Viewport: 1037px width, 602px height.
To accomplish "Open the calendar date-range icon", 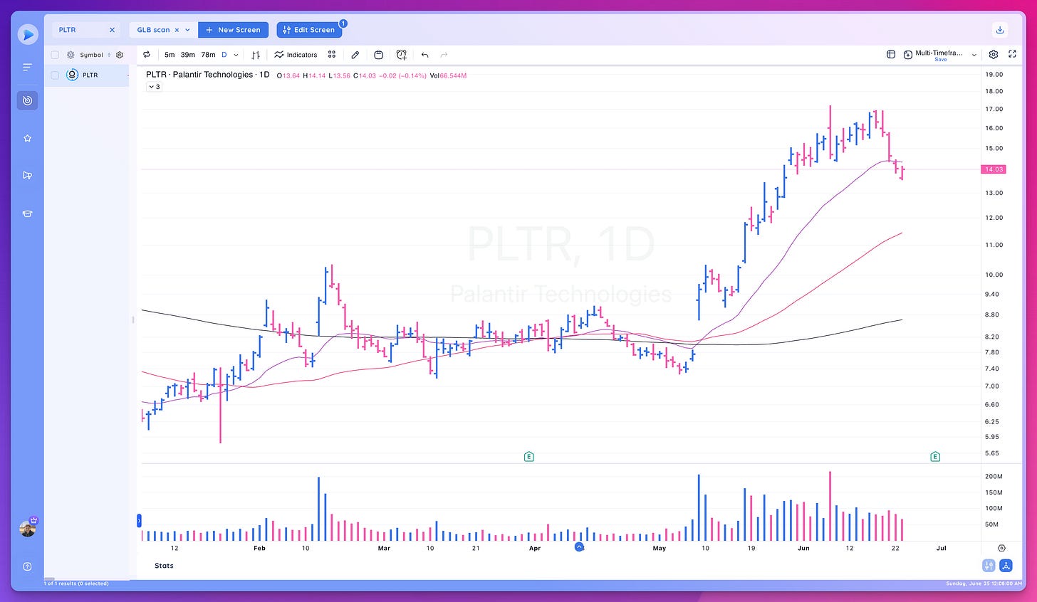I will click(378, 55).
